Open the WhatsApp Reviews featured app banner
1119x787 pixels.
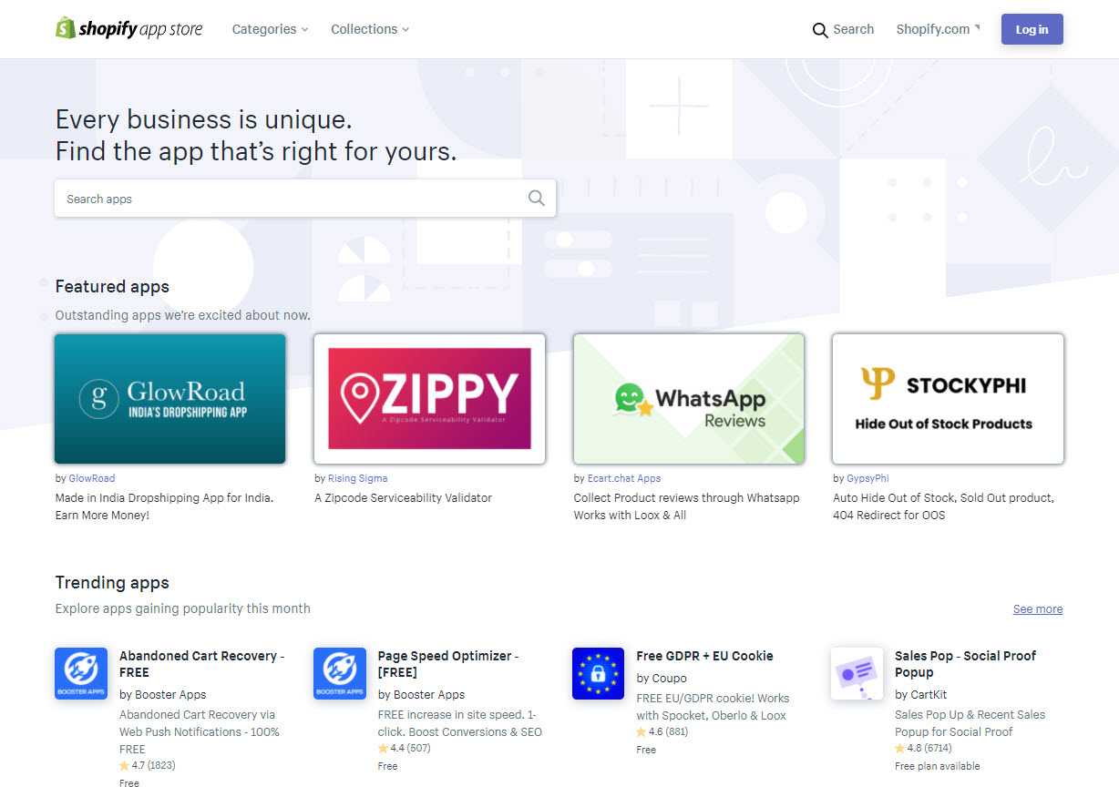click(x=689, y=399)
